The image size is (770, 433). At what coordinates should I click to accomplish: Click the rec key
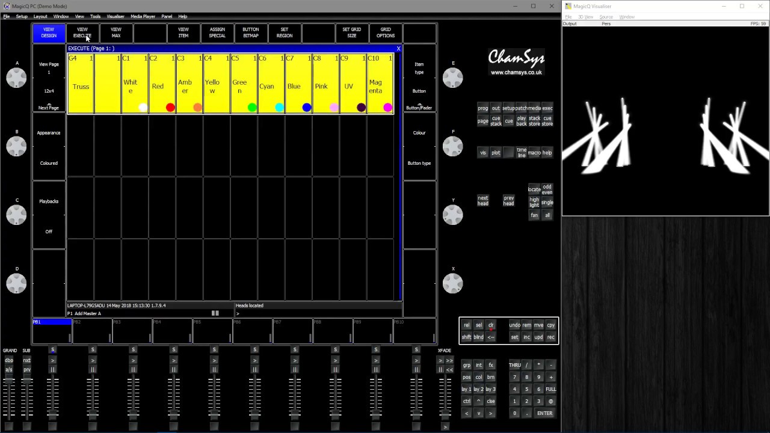[550, 337]
